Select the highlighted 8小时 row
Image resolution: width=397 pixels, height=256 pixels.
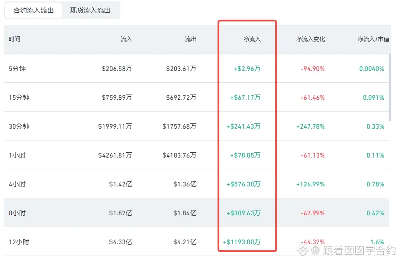(x=196, y=213)
